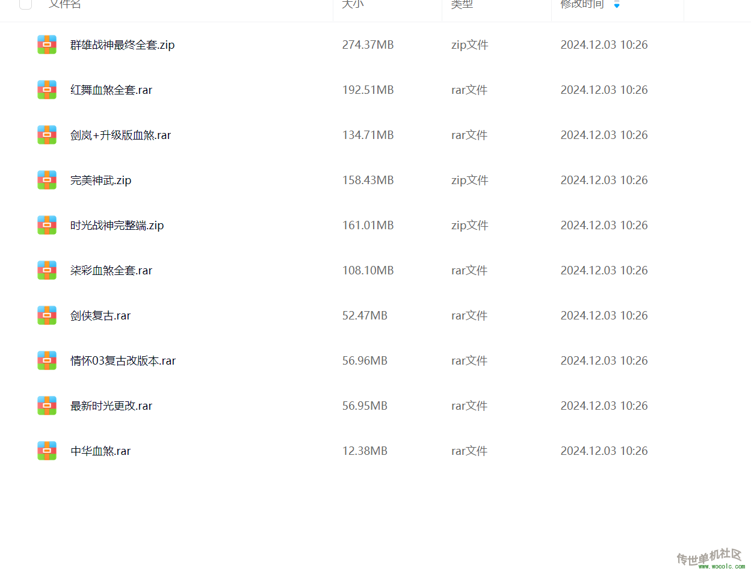Click the icon next to 时光战神完整端.zip
Image resolution: width=751 pixels, height=574 pixels.
coord(47,225)
